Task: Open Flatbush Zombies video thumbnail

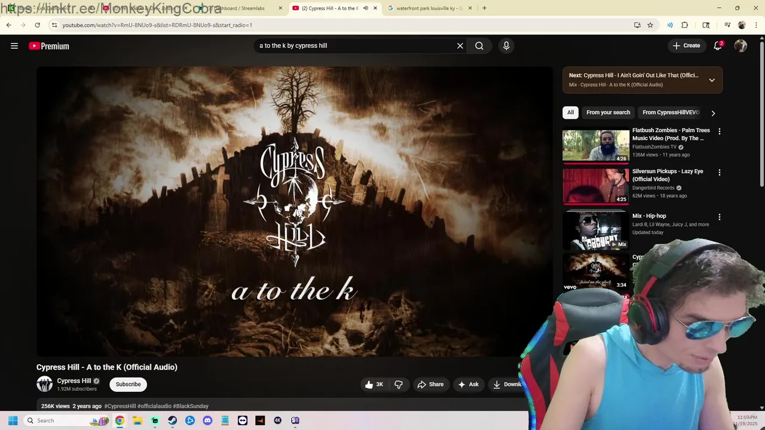Action: pyautogui.click(x=596, y=146)
